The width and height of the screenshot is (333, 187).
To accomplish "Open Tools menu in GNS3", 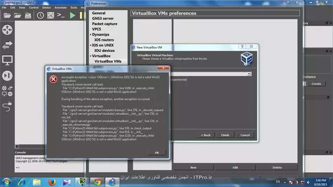I will [74, 7].
